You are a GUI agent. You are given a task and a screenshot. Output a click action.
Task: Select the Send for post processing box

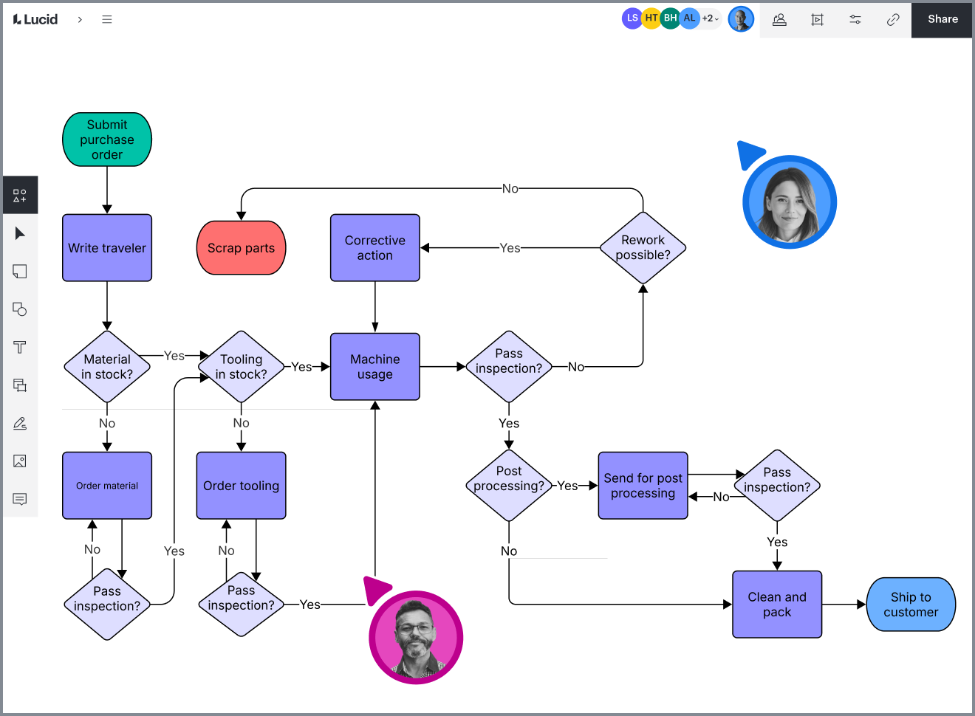pyautogui.click(x=643, y=486)
